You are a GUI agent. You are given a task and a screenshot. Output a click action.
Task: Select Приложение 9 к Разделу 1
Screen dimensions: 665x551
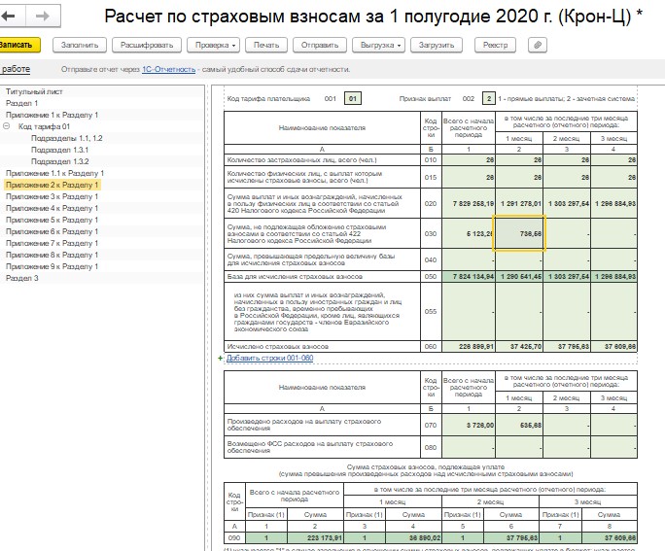click(x=52, y=266)
